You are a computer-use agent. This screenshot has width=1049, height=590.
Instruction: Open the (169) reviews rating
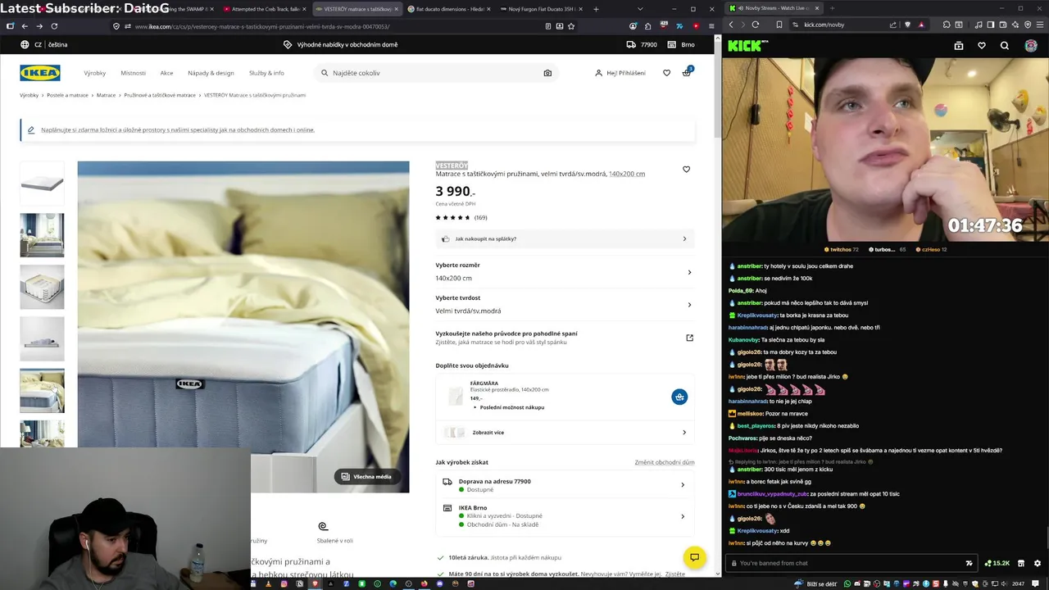(x=461, y=217)
